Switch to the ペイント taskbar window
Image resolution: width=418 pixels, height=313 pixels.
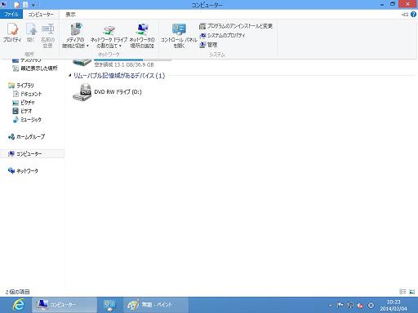point(156,305)
